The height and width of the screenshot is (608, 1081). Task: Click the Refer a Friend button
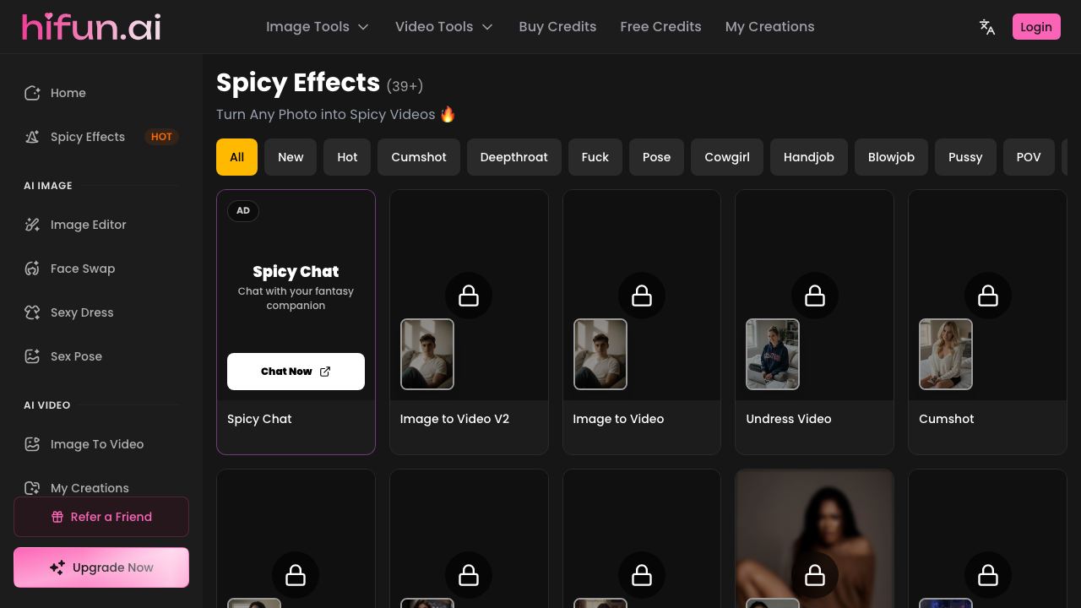pyautogui.click(x=101, y=517)
